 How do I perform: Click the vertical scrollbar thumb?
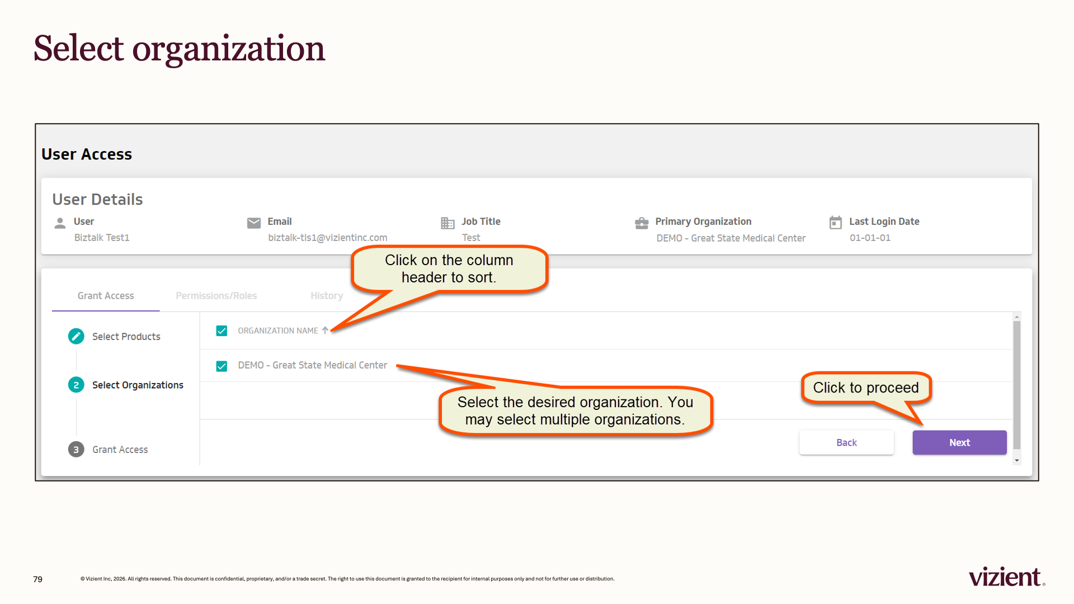pyautogui.click(x=1017, y=385)
